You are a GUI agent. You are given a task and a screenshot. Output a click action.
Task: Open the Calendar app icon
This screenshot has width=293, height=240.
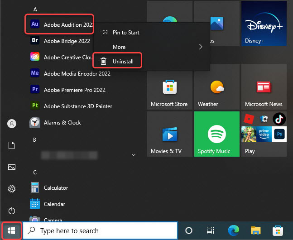click(35, 204)
